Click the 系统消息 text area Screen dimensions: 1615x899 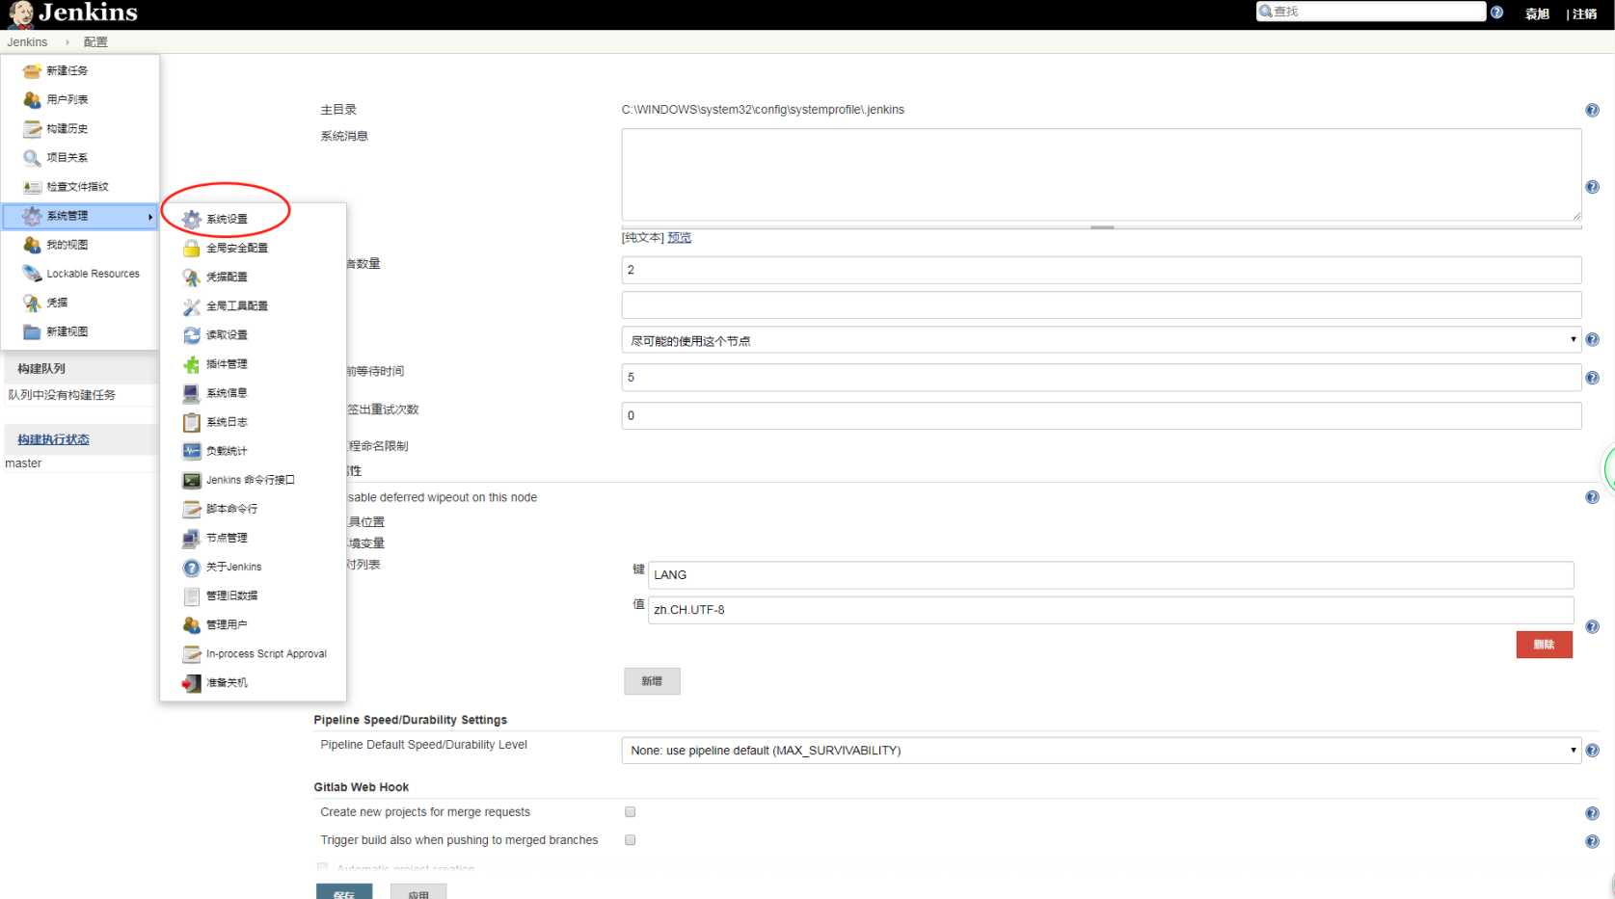1101,174
